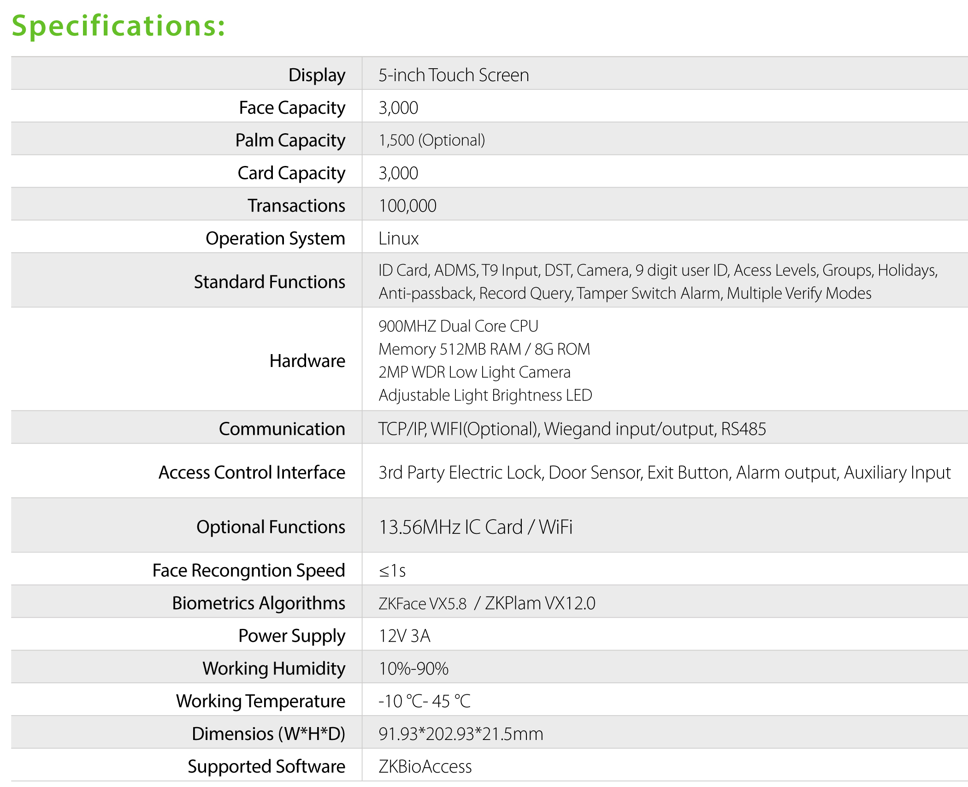The width and height of the screenshot is (968, 787).
Task: Click the 900MHZ Dual Core CPU line
Action: (458, 326)
